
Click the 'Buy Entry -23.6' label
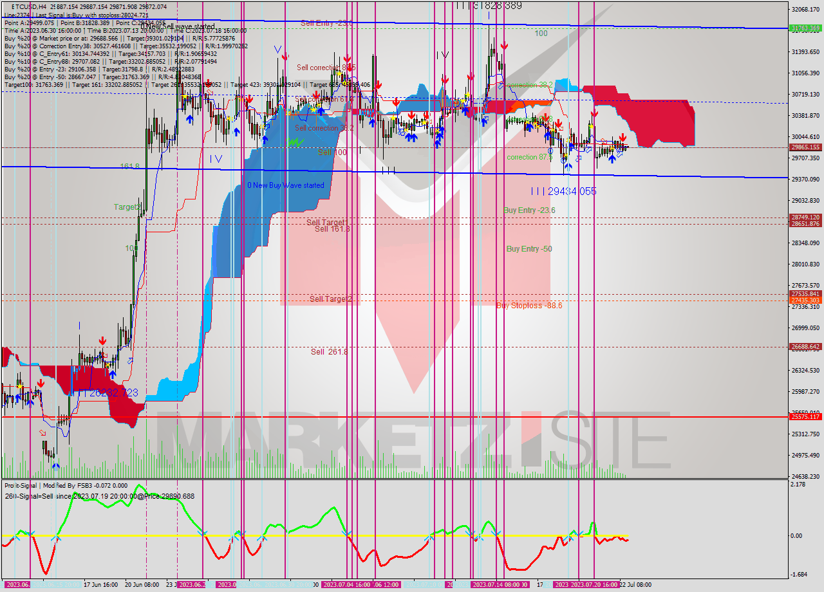[529, 210]
